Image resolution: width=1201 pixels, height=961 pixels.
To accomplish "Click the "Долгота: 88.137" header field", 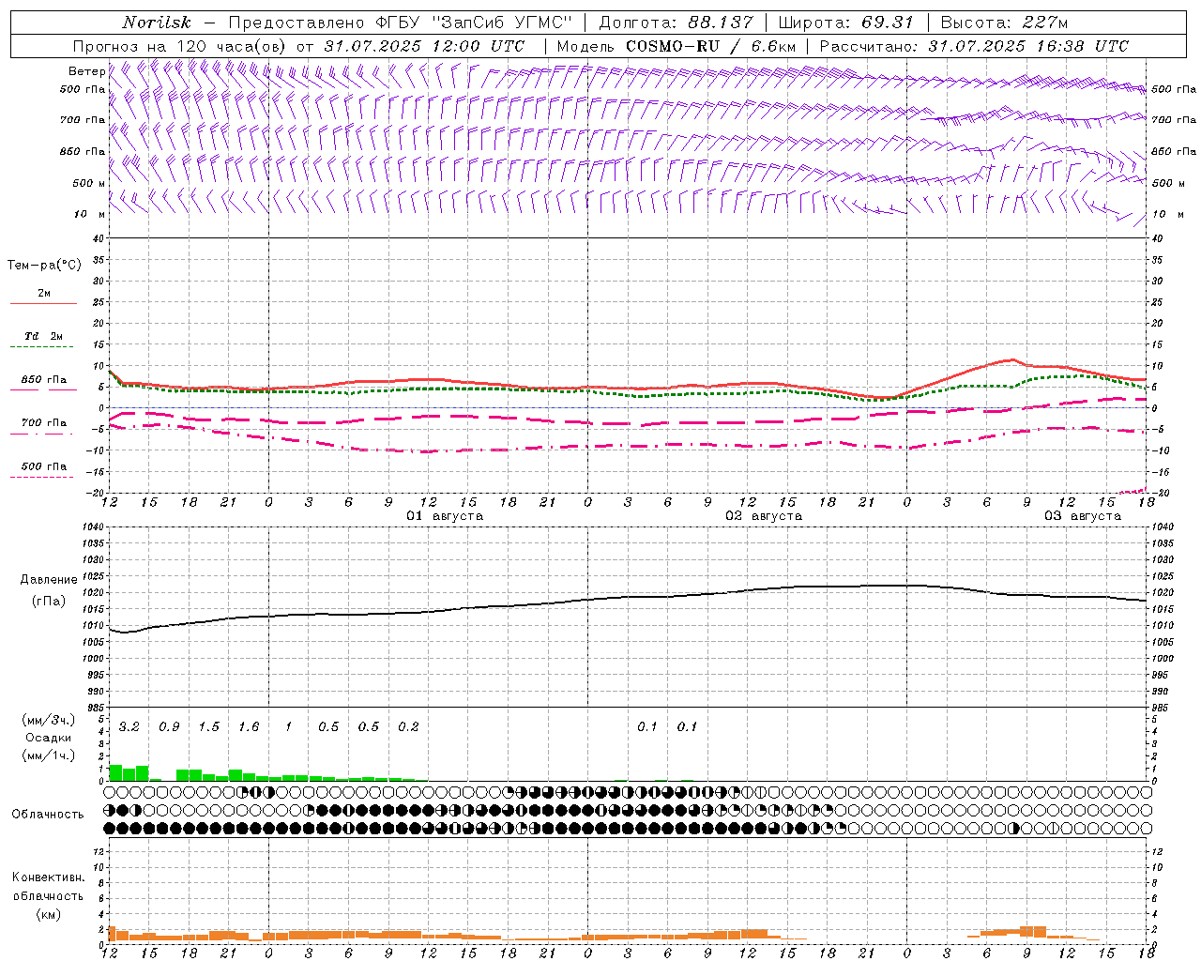I will coord(677,23).
